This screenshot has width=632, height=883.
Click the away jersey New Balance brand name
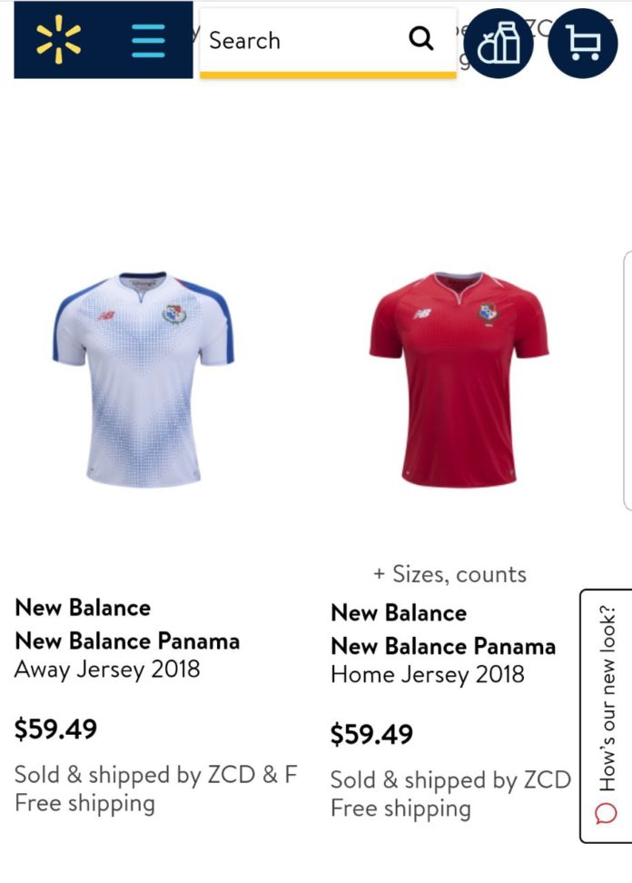[x=83, y=608]
